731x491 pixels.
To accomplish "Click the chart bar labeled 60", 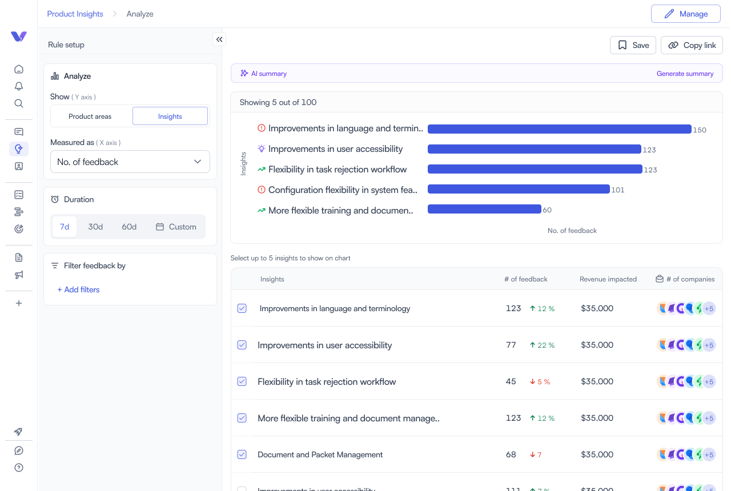I will tap(484, 209).
